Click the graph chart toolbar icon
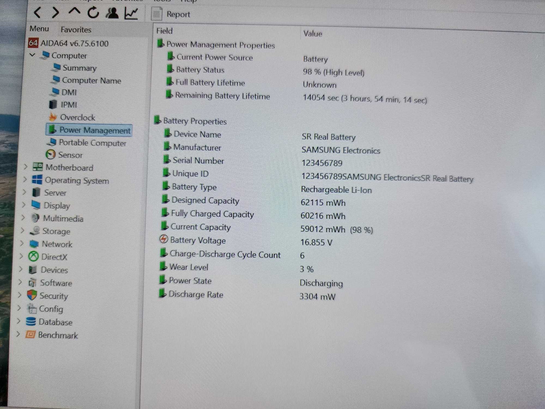Screen dimensions: 545x409 131,13
